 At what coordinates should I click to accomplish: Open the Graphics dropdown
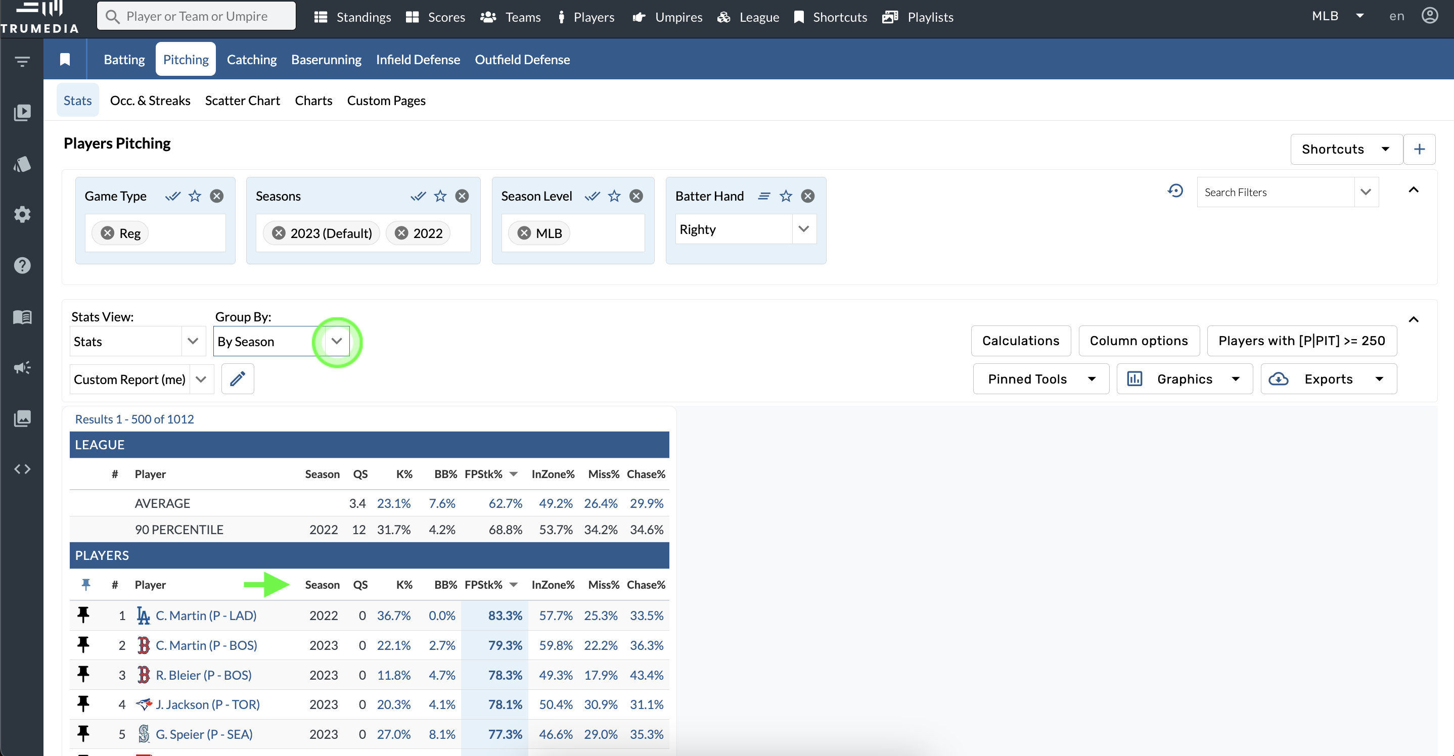(x=1236, y=379)
